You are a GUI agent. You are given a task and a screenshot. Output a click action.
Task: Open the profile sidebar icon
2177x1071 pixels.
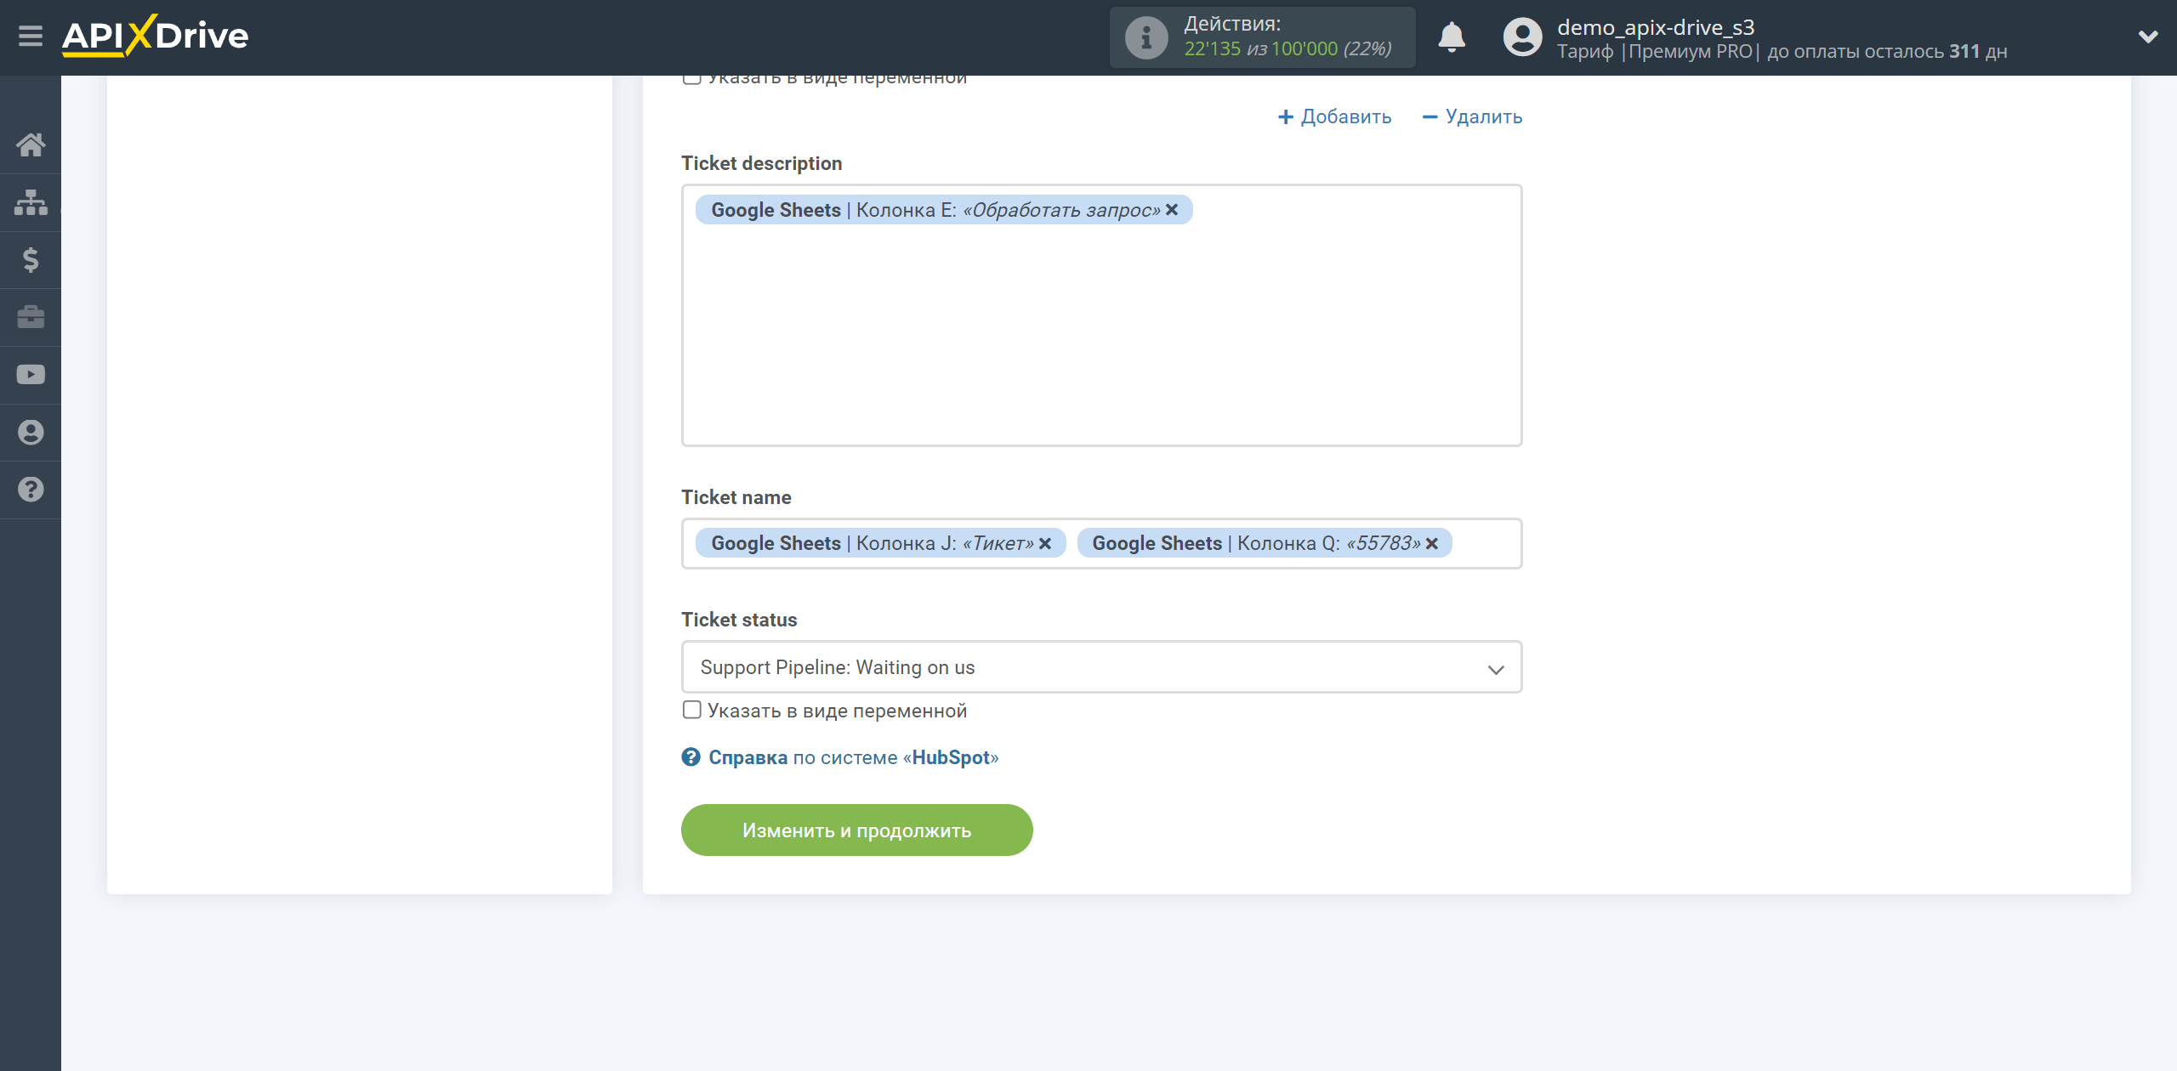click(x=31, y=432)
